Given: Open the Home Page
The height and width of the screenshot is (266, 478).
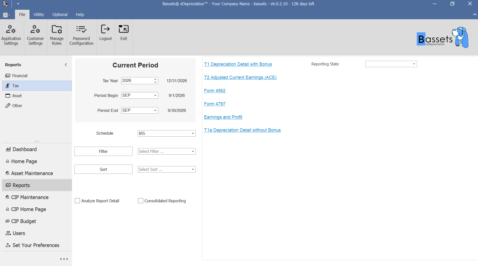Looking at the screenshot, I should 37,161.
